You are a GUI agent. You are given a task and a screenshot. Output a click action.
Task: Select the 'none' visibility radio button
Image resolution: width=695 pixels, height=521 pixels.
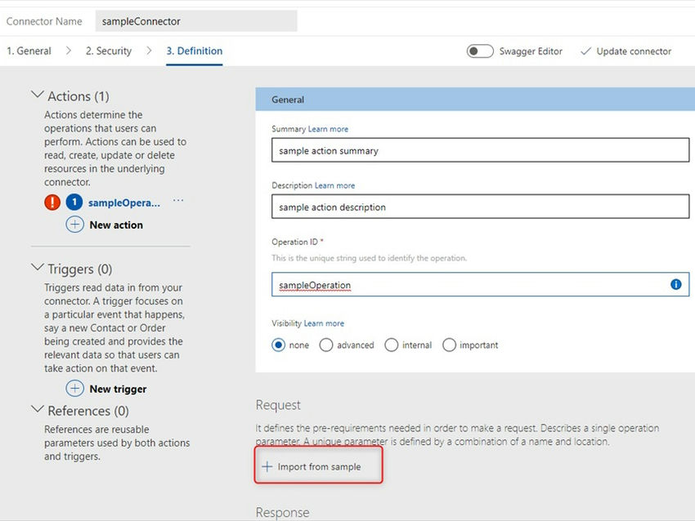click(x=278, y=345)
